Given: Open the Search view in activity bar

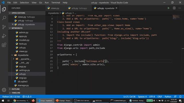Looking at the screenshot, I should pyautogui.click(x=4, y=18).
